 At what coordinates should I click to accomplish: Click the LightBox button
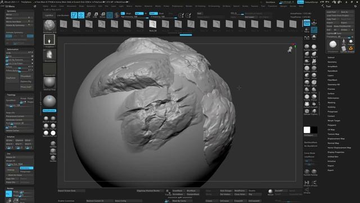tap(49, 15)
